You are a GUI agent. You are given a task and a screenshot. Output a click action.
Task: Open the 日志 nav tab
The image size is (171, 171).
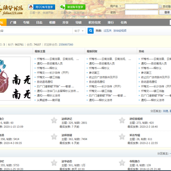point(39,22)
